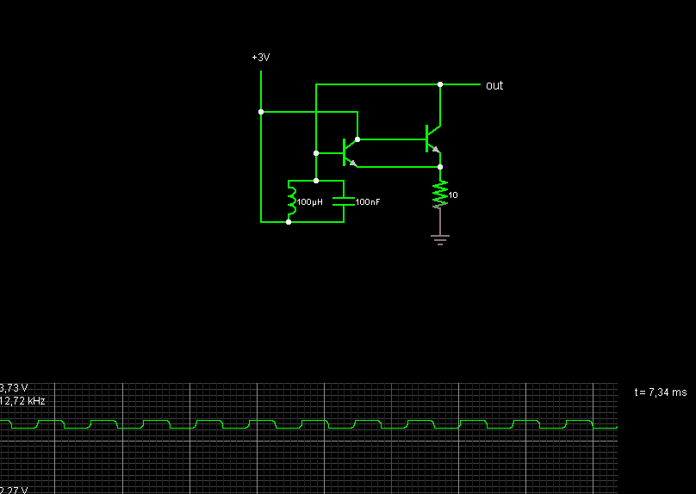Click the +3V voltage source label
The width and height of the screenshot is (696, 494).
click(260, 58)
